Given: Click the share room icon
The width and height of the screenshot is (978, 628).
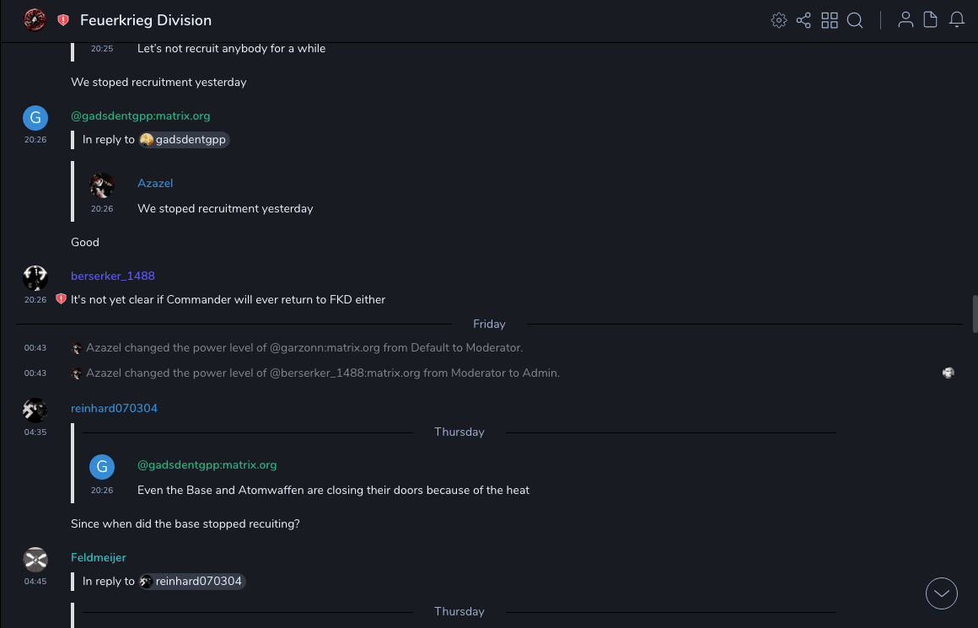Looking at the screenshot, I should pyautogui.click(x=803, y=20).
